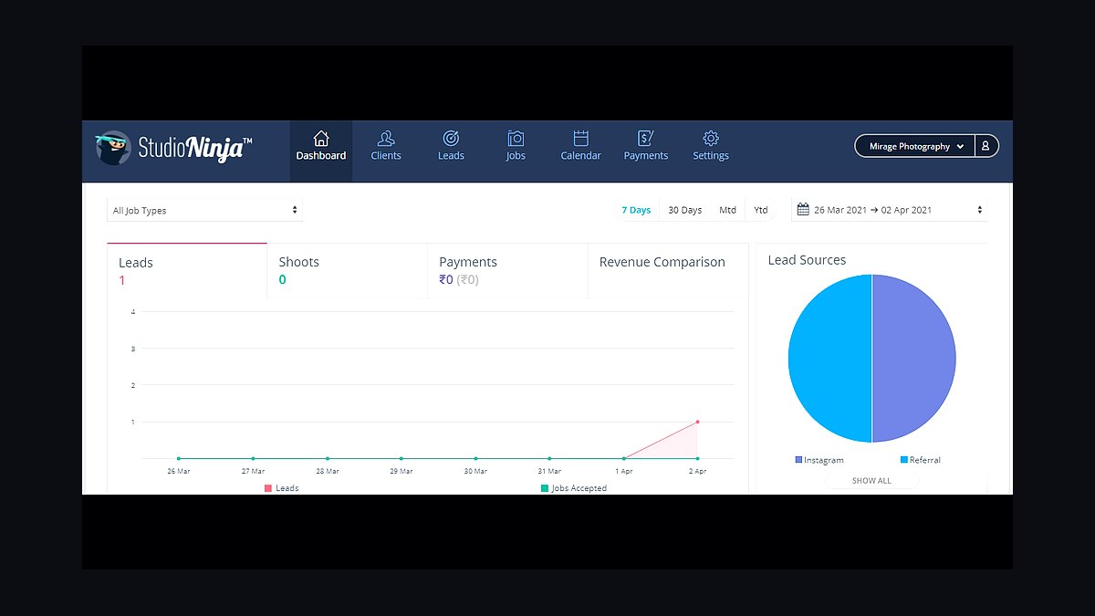
Task: Select the Mtd range filter
Action: pos(727,210)
